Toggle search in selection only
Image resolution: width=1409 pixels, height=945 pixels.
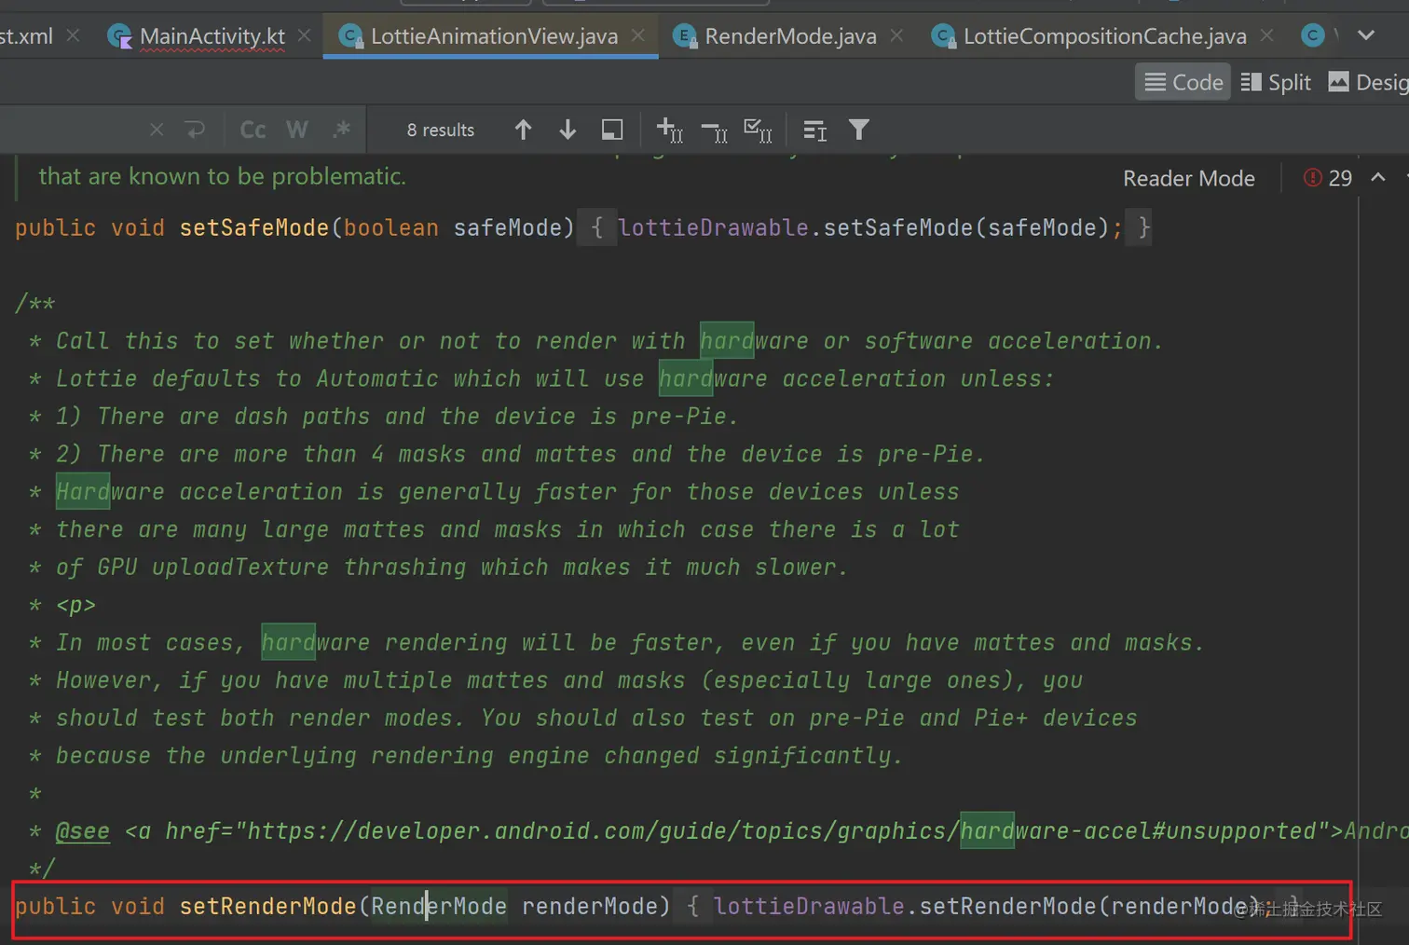pyautogui.click(x=612, y=130)
